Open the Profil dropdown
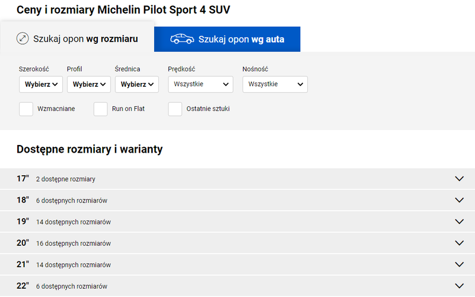The height and width of the screenshot is (297, 475). [89, 84]
